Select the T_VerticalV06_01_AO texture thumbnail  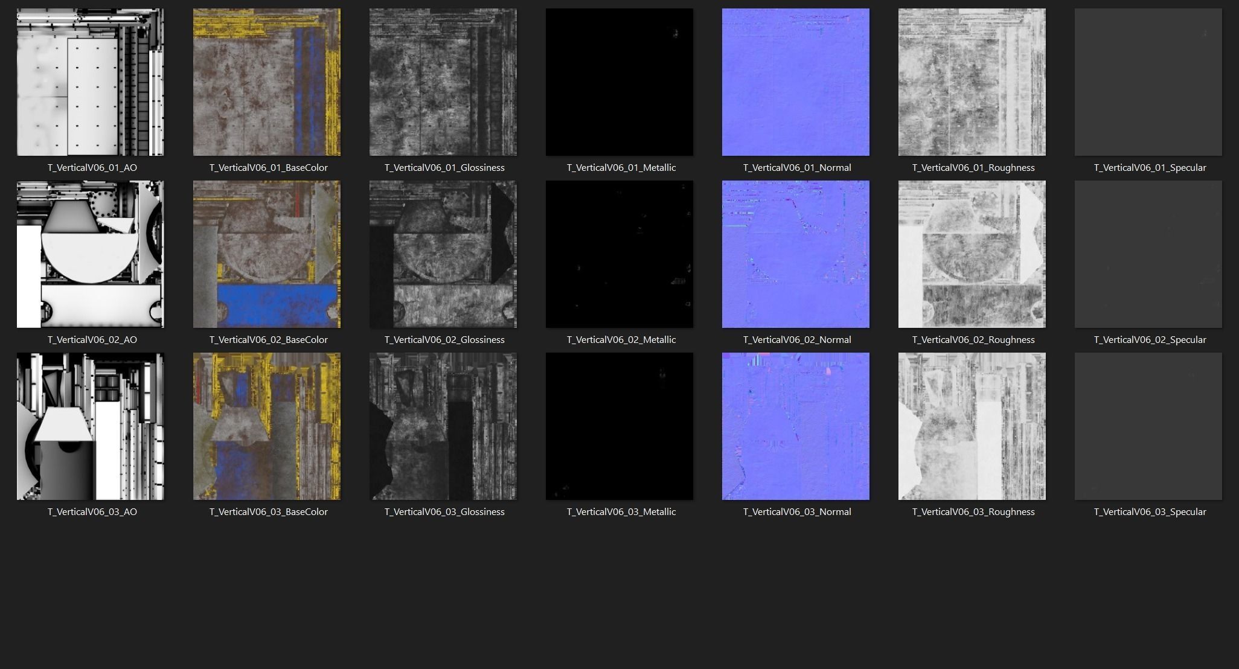[x=91, y=82]
